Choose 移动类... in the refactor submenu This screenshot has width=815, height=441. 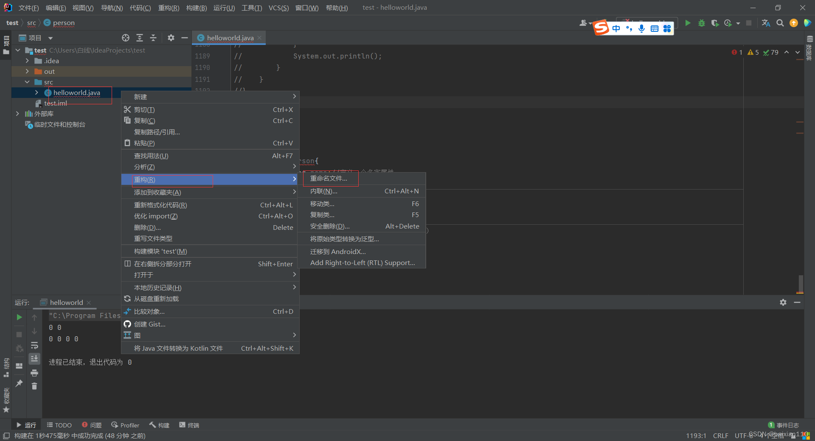pos(361,204)
